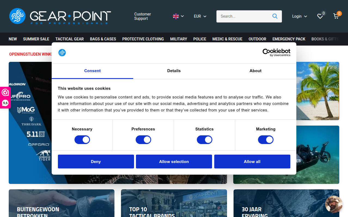Turn off Statistics cookies switch
348x217 pixels.
point(204,140)
